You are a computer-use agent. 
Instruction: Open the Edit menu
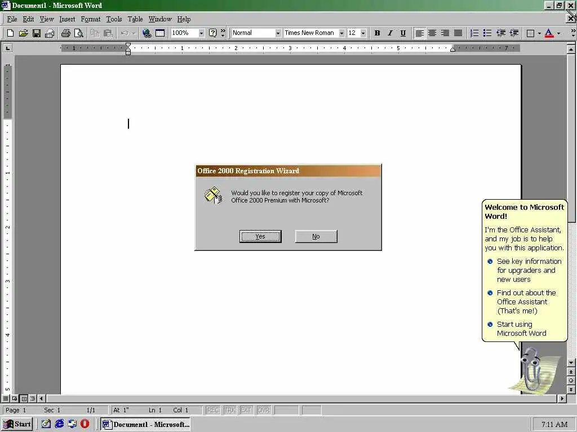[28, 19]
